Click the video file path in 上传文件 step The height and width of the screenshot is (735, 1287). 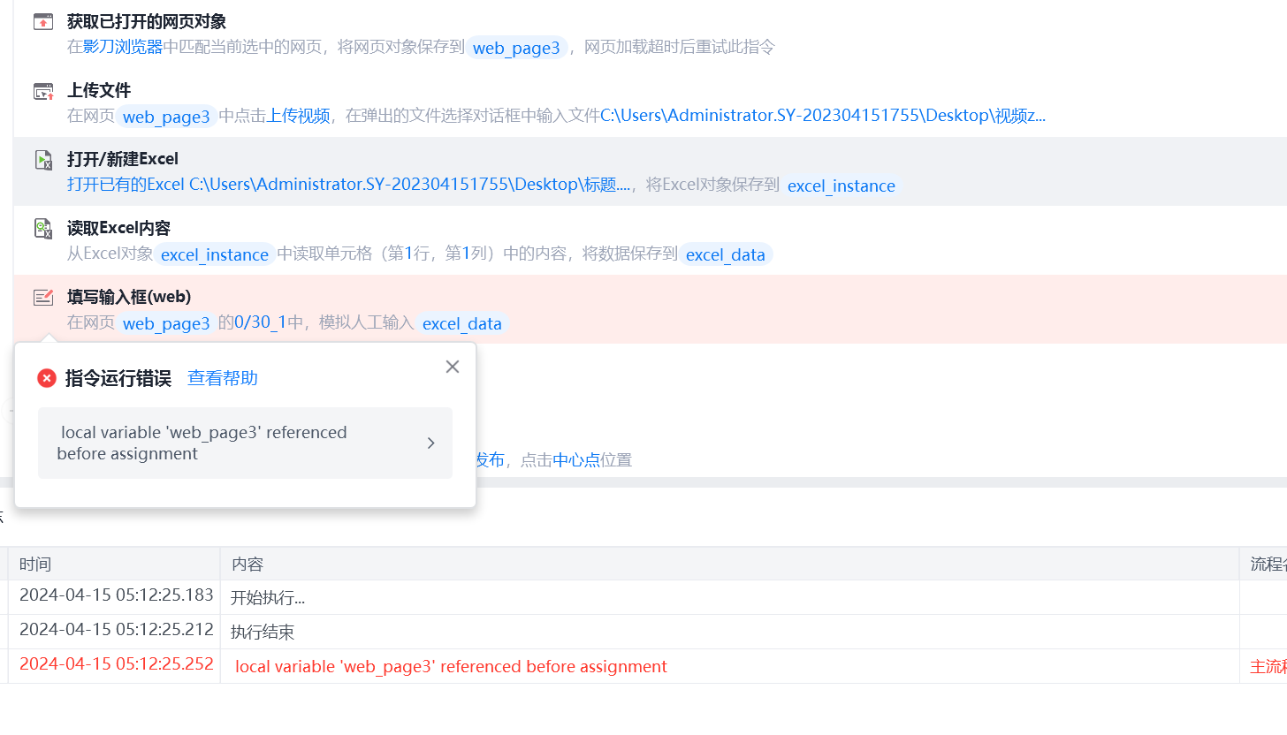pos(823,116)
